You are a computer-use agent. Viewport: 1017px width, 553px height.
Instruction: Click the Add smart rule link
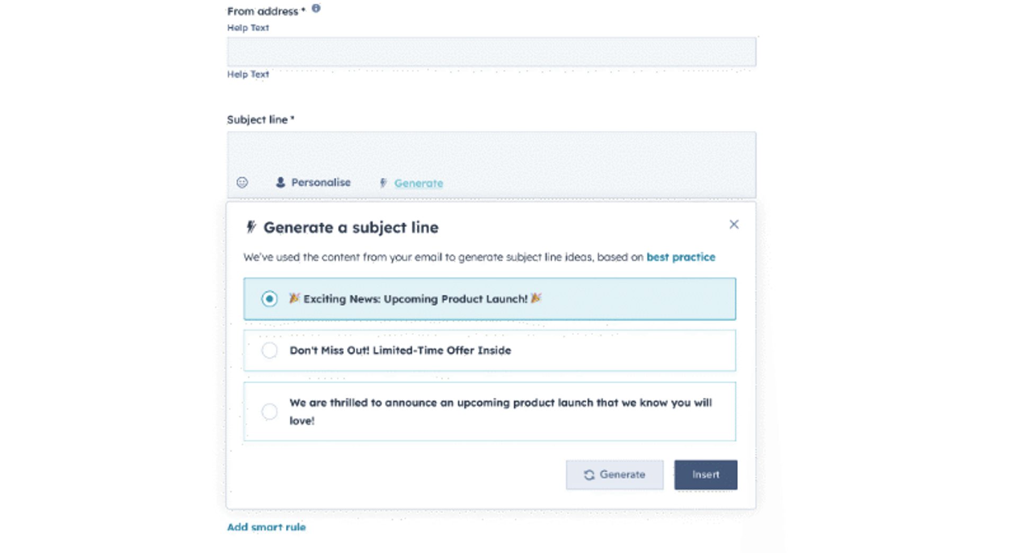(x=266, y=527)
